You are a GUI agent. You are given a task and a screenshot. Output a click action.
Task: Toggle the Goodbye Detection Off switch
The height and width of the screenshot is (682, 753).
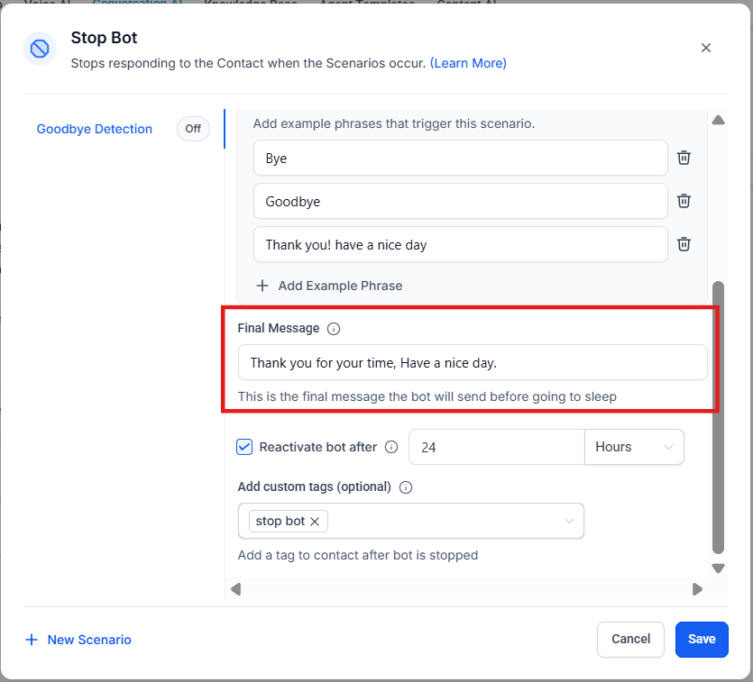193,129
